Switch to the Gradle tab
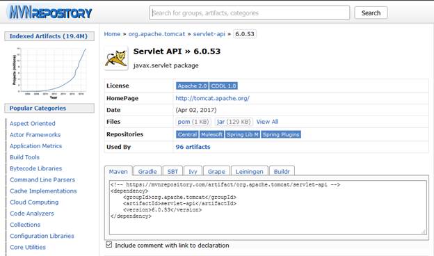434x256 pixels. click(147, 171)
